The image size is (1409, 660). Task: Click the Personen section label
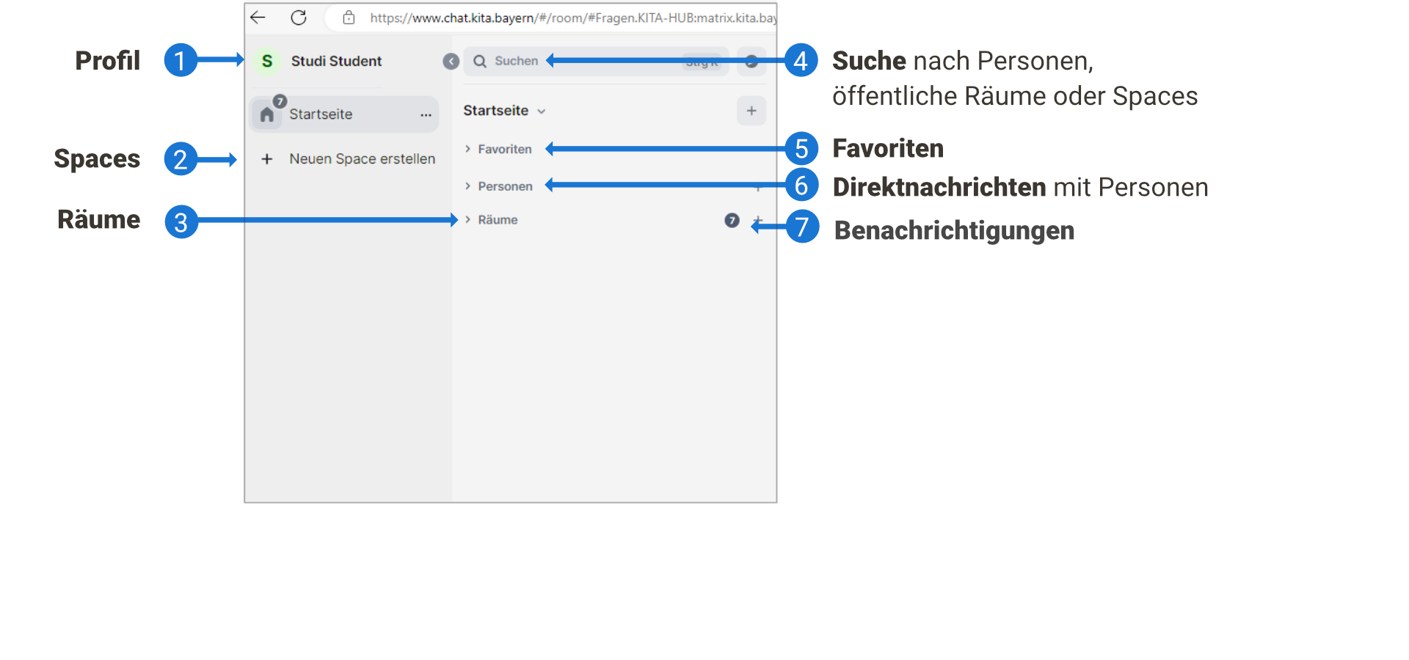pos(505,186)
